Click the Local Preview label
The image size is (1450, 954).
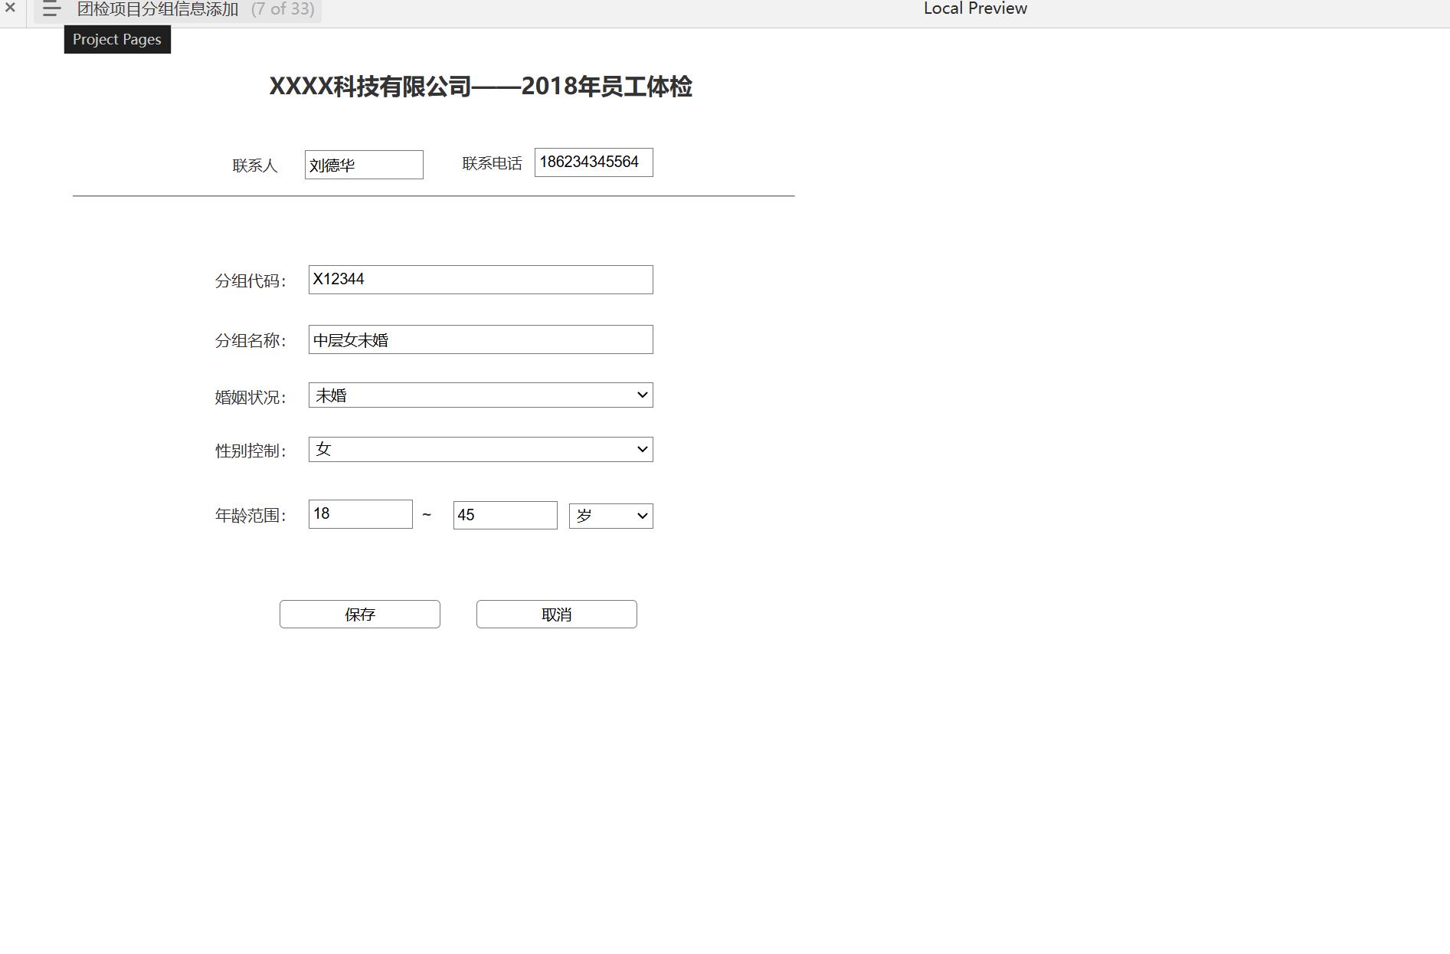pyautogui.click(x=975, y=8)
